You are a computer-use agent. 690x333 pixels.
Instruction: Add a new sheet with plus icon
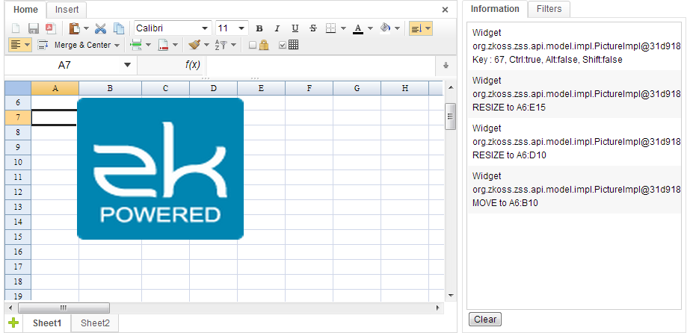pos(13,323)
